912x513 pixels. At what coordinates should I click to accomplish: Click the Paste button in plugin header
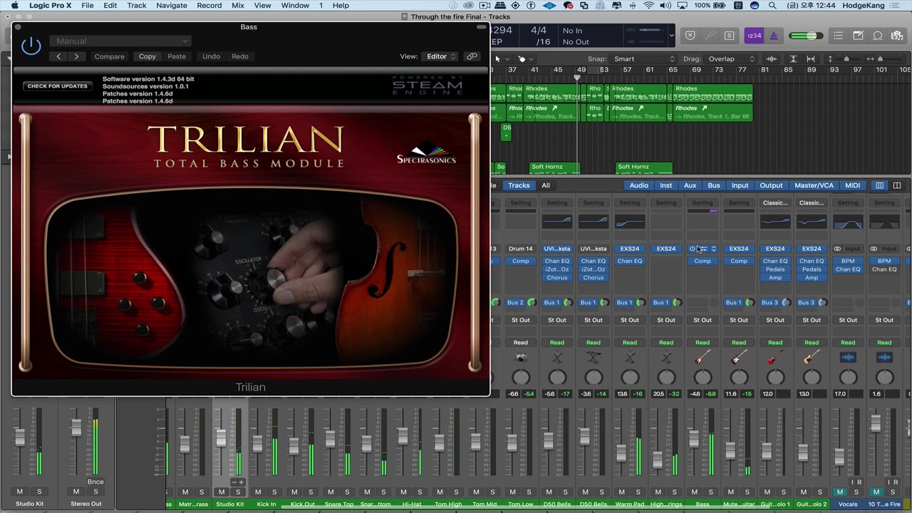(177, 56)
